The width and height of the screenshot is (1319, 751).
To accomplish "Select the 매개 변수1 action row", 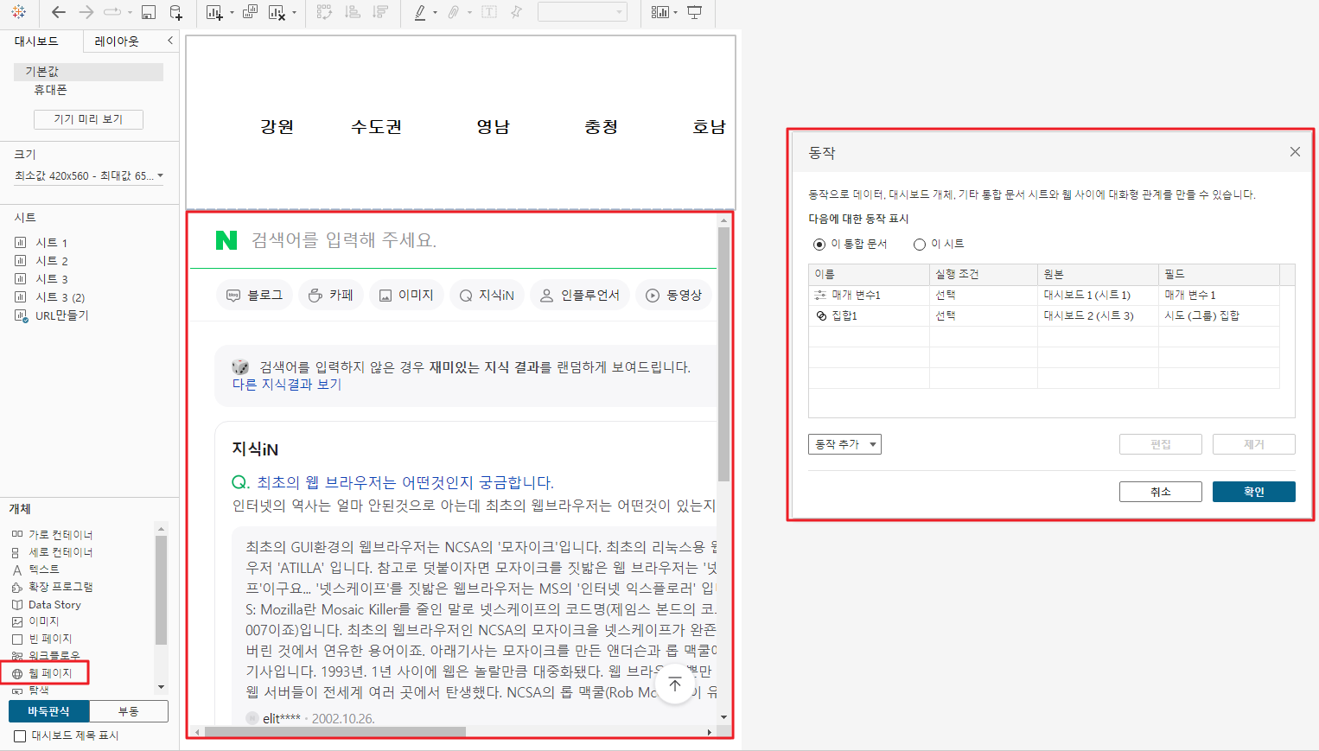I will [1044, 296].
